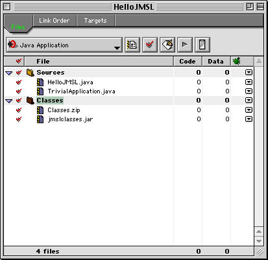Click the window resize grip corner

tap(259, 251)
